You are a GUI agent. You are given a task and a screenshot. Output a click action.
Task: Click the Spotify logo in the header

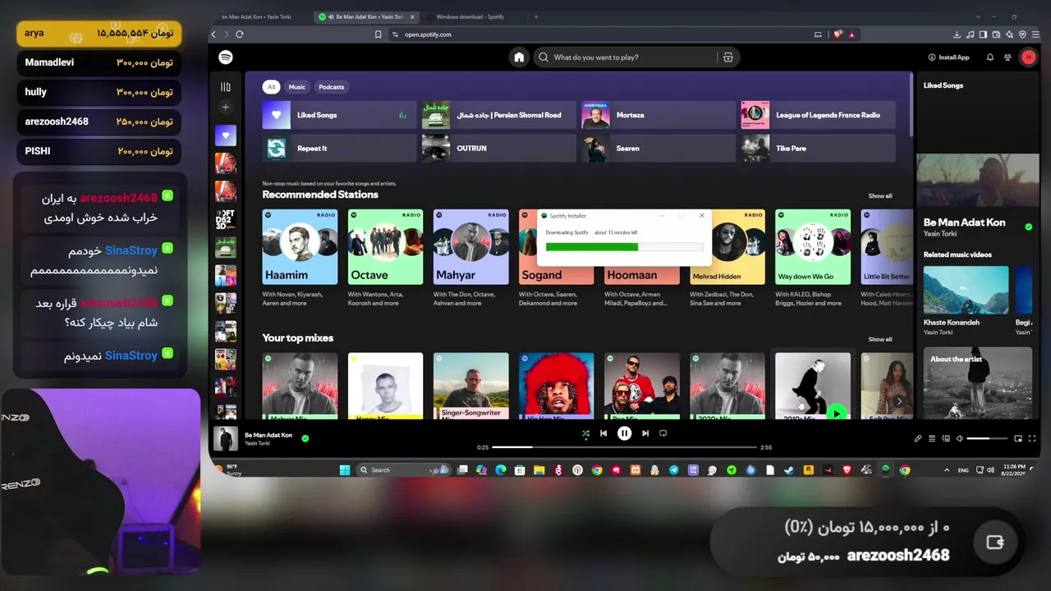226,57
